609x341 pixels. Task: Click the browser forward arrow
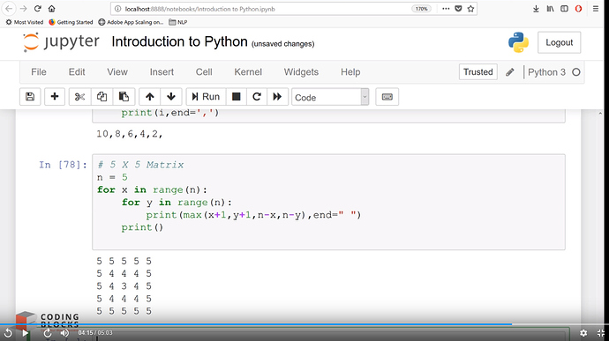[23, 9]
